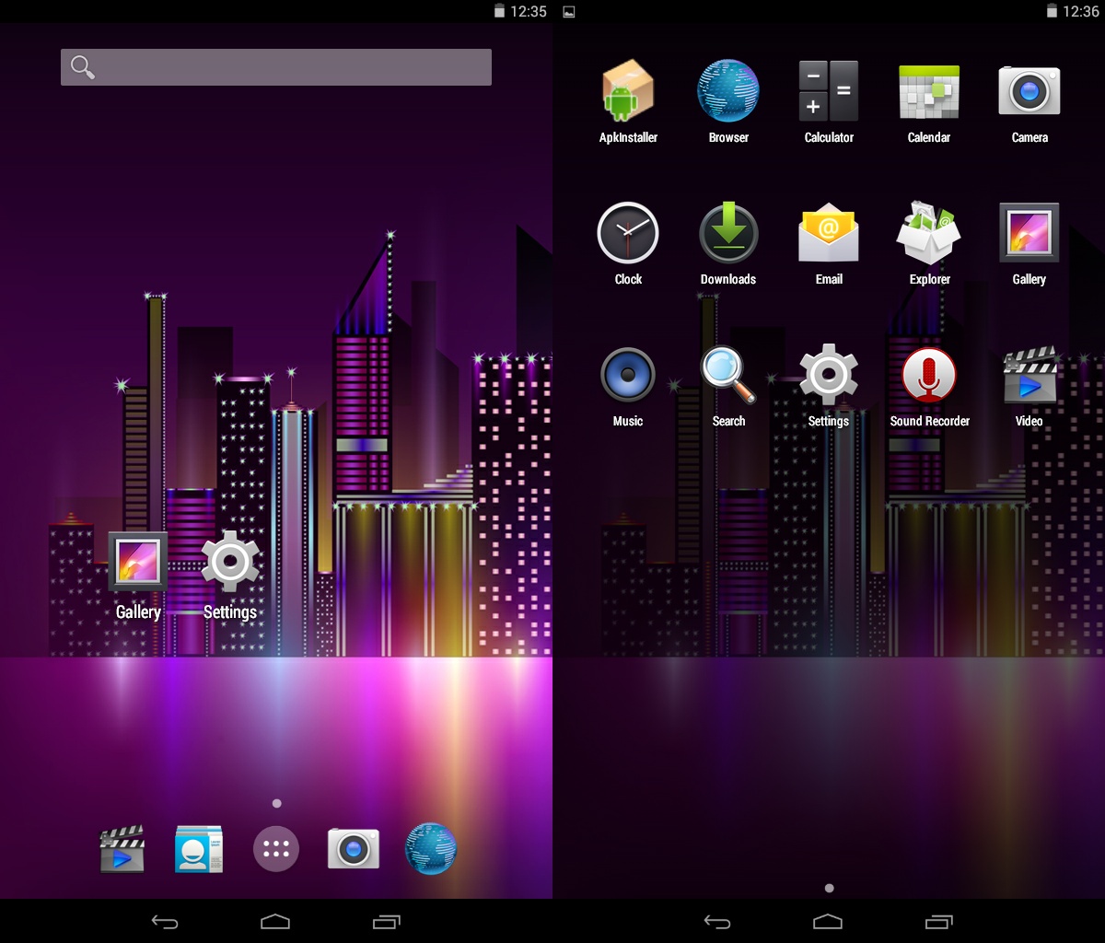Tap the 12:36 clock in the status bar
This screenshot has height=943, width=1105.
(1081, 11)
